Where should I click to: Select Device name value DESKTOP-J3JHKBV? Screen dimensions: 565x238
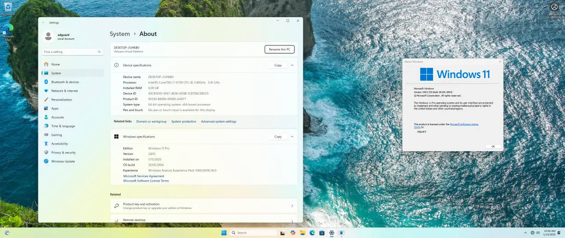tap(161, 77)
